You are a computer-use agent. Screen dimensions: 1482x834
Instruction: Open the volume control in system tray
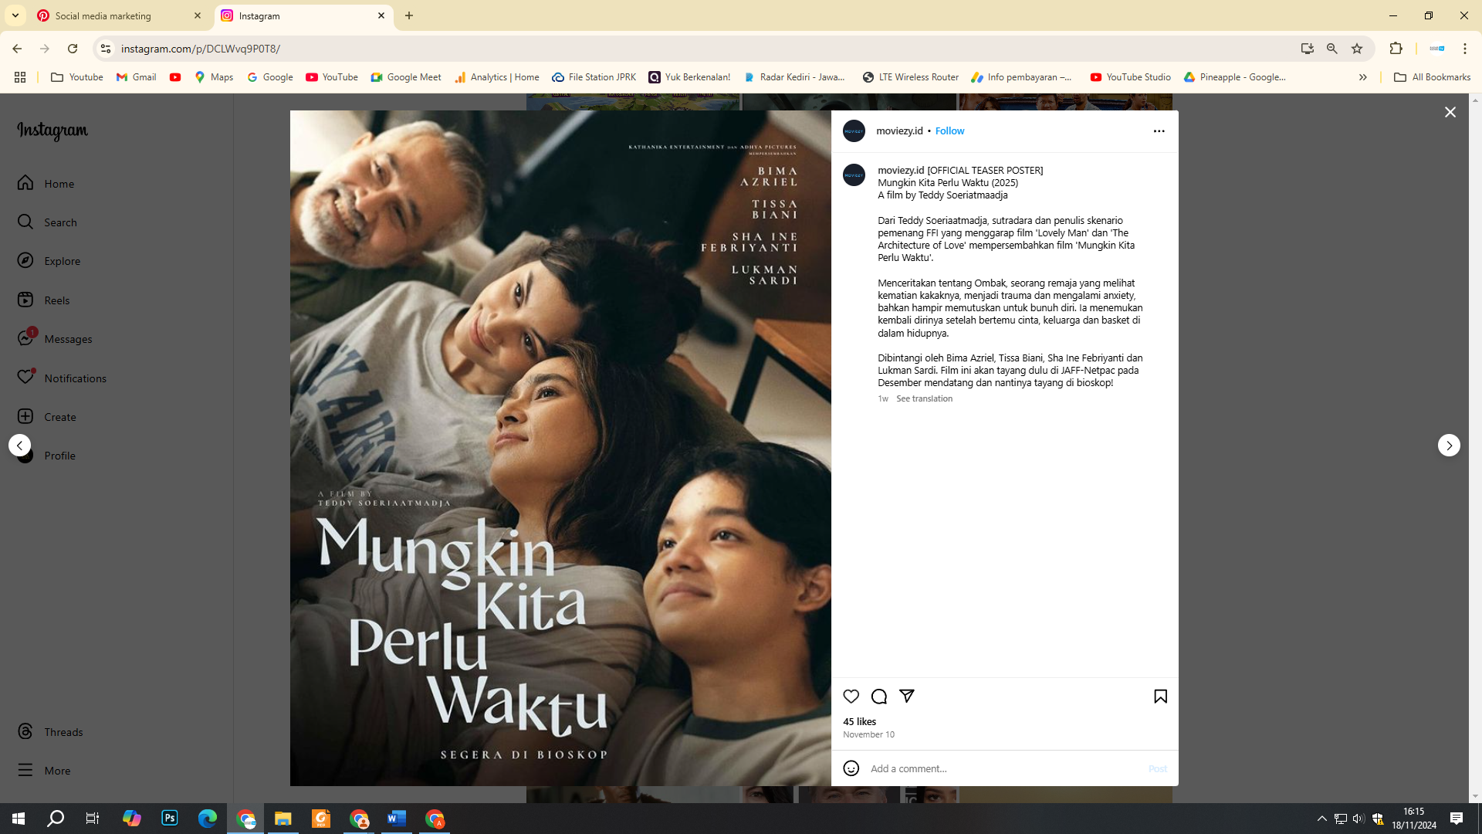click(x=1358, y=819)
